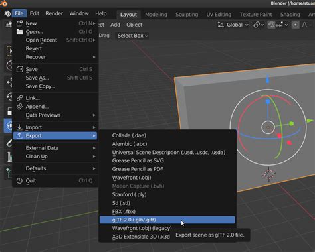This screenshot has height=252, width=315.
Task: Switch to the Shading workspace tab
Action: coord(290,15)
